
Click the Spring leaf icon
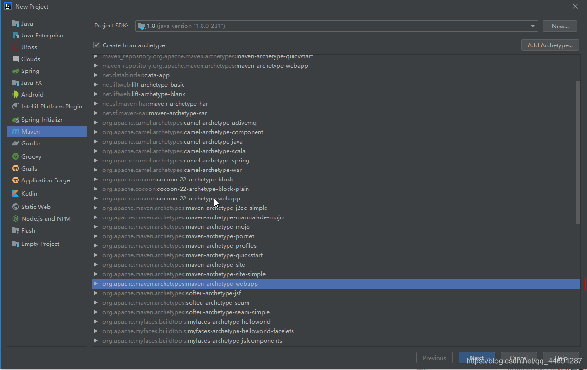(16, 71)
